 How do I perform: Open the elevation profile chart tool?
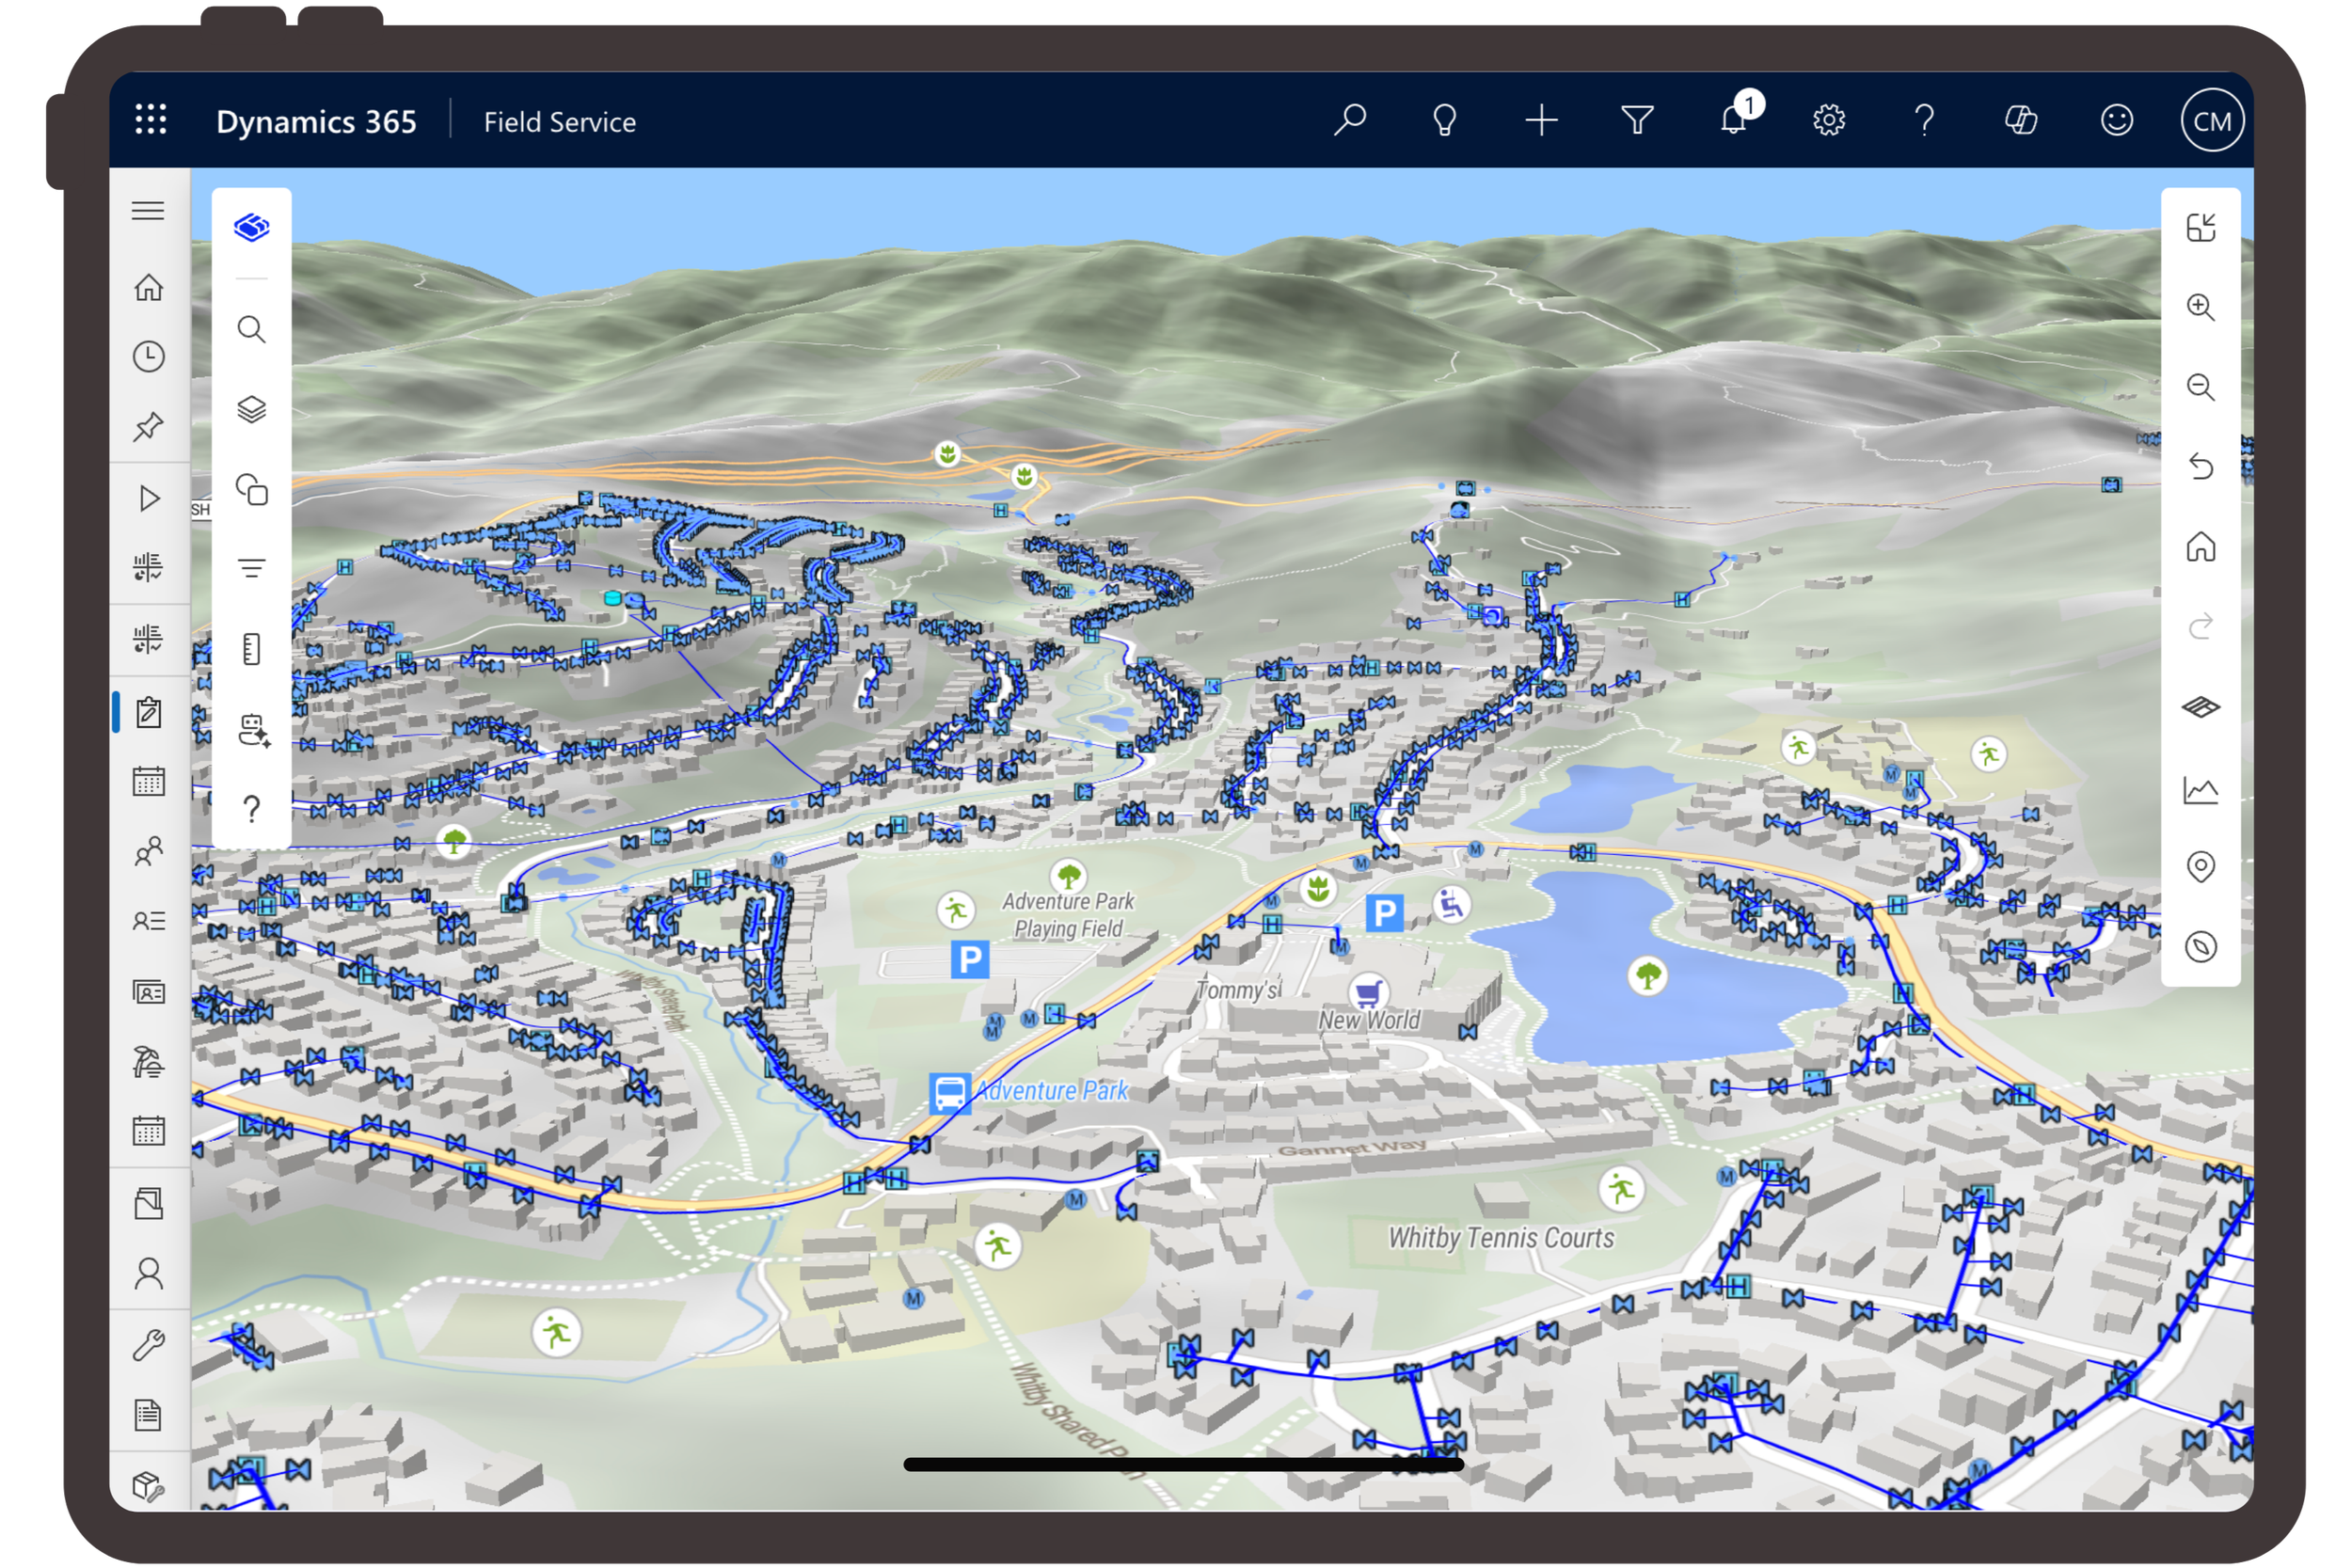click(2200, 791)
